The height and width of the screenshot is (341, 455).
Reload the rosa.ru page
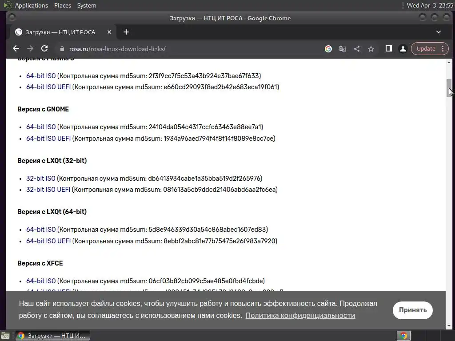click(44, 49)
